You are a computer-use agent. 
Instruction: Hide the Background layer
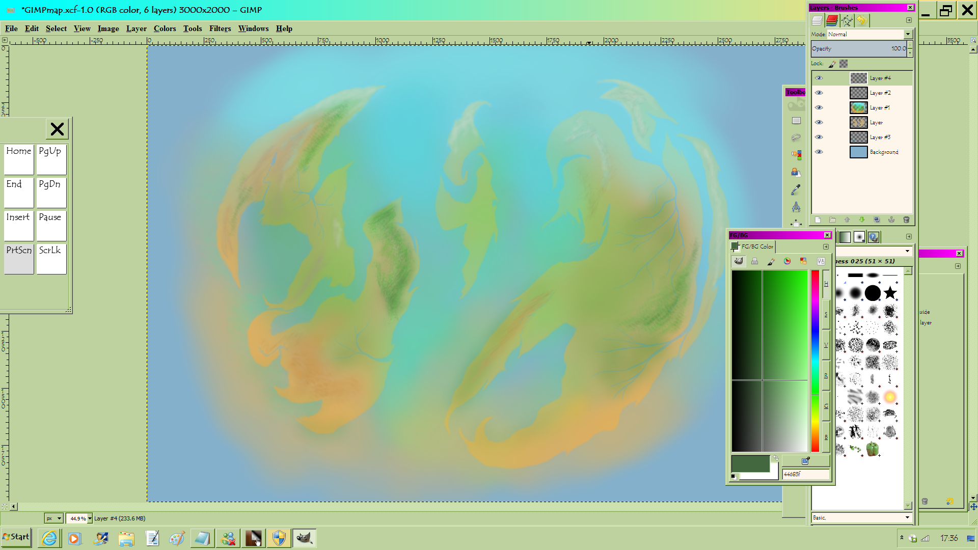819,152
